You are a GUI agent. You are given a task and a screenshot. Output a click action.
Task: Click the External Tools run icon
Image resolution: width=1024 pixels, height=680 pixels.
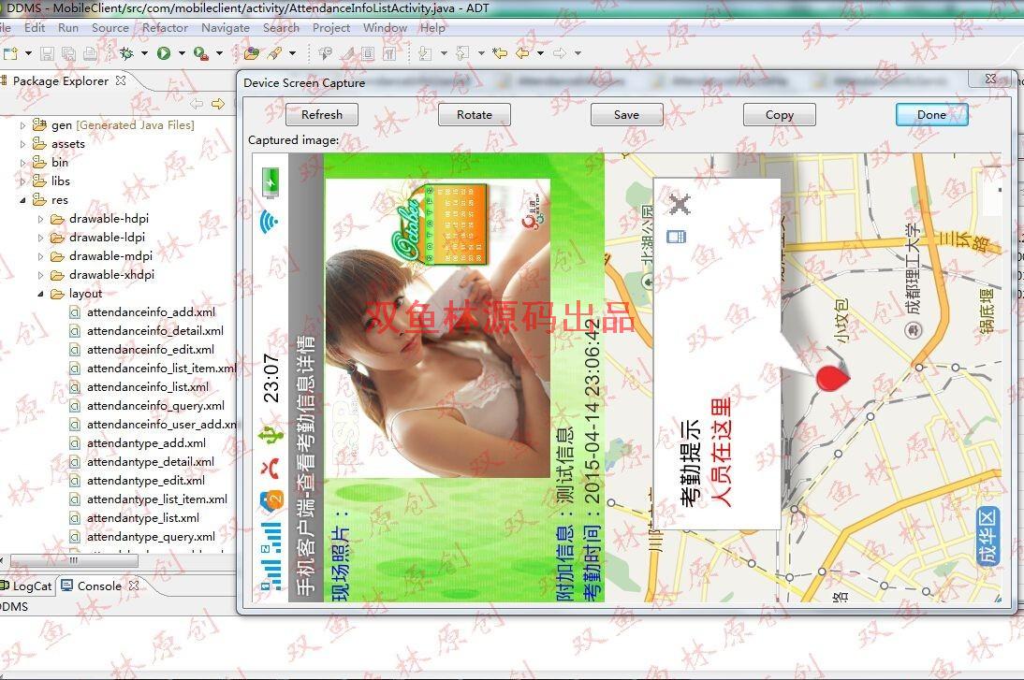coord(201,53)
